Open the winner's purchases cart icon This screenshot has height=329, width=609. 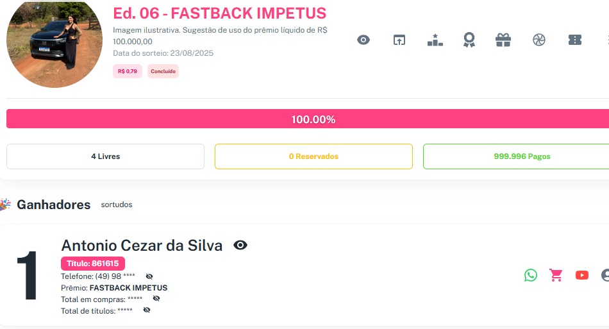556,275
